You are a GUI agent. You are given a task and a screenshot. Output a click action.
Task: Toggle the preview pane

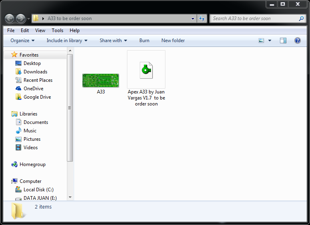click(283, 41)
